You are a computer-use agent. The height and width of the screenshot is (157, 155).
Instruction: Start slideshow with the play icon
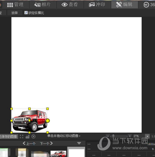[x=33, y=136]
